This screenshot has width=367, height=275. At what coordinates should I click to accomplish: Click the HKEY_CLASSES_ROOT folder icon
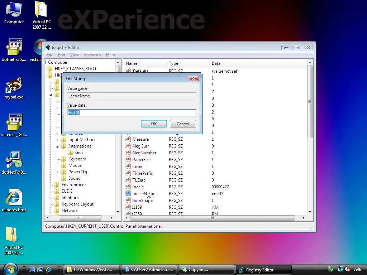(50, 68)
